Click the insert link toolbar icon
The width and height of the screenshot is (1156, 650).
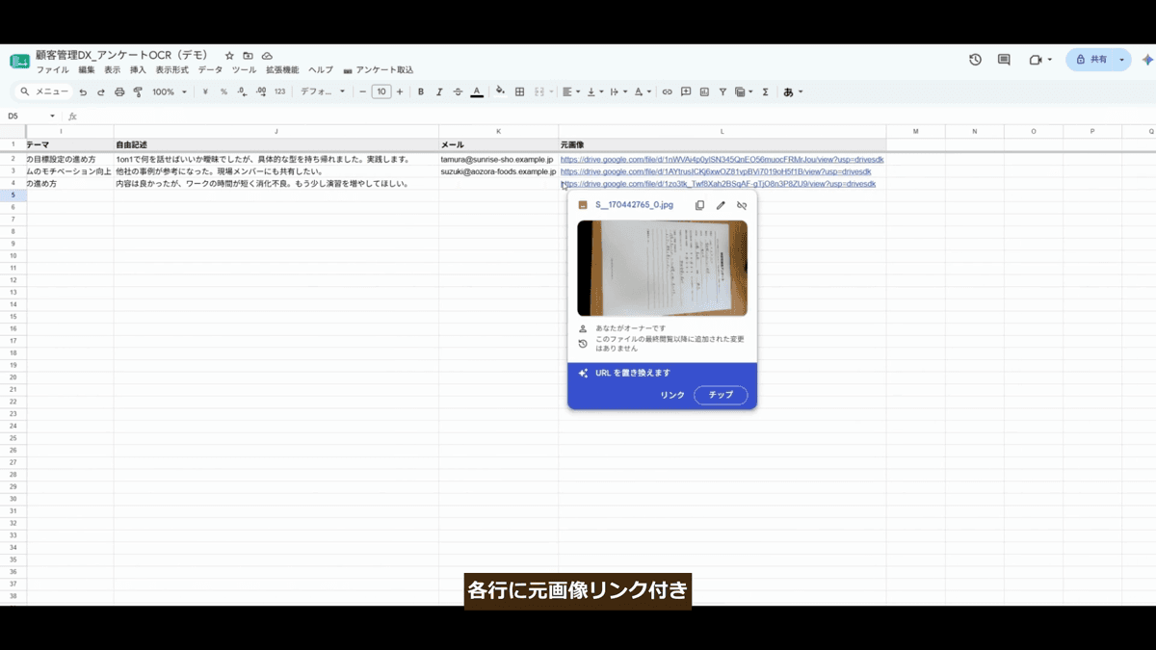[667, 92]
